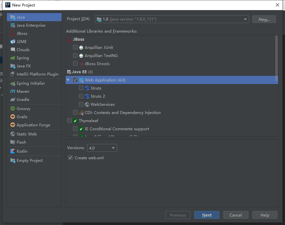
Task: Collapse the Web Application tree arrow
Action: point(68,80)
